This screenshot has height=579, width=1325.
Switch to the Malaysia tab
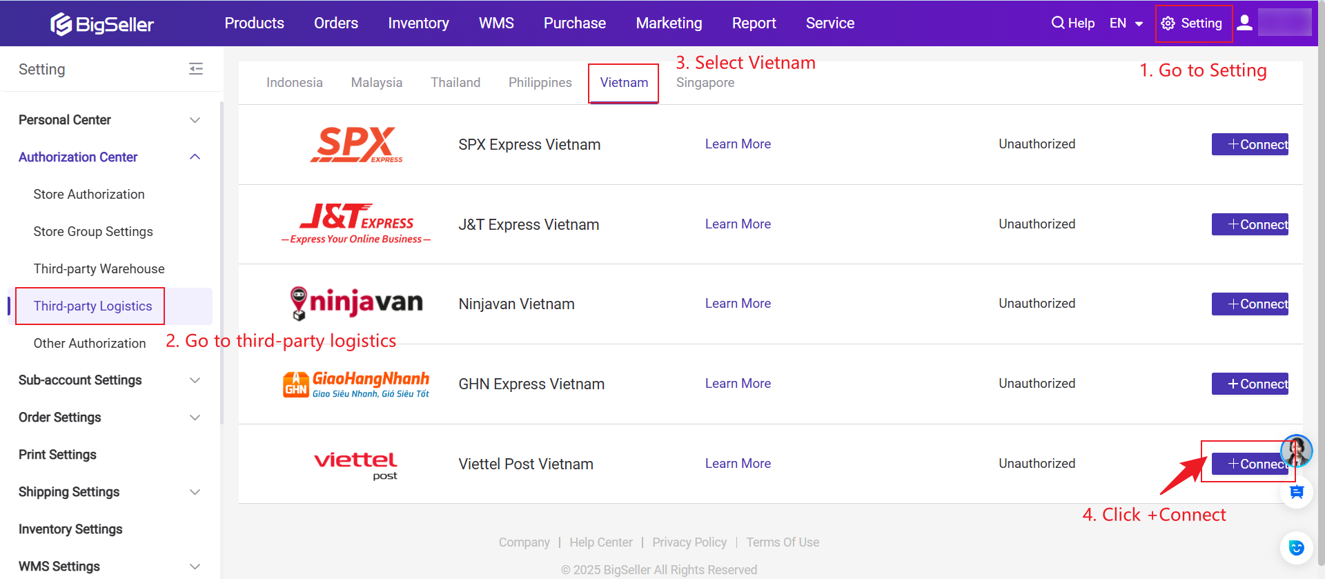(377, 83)
